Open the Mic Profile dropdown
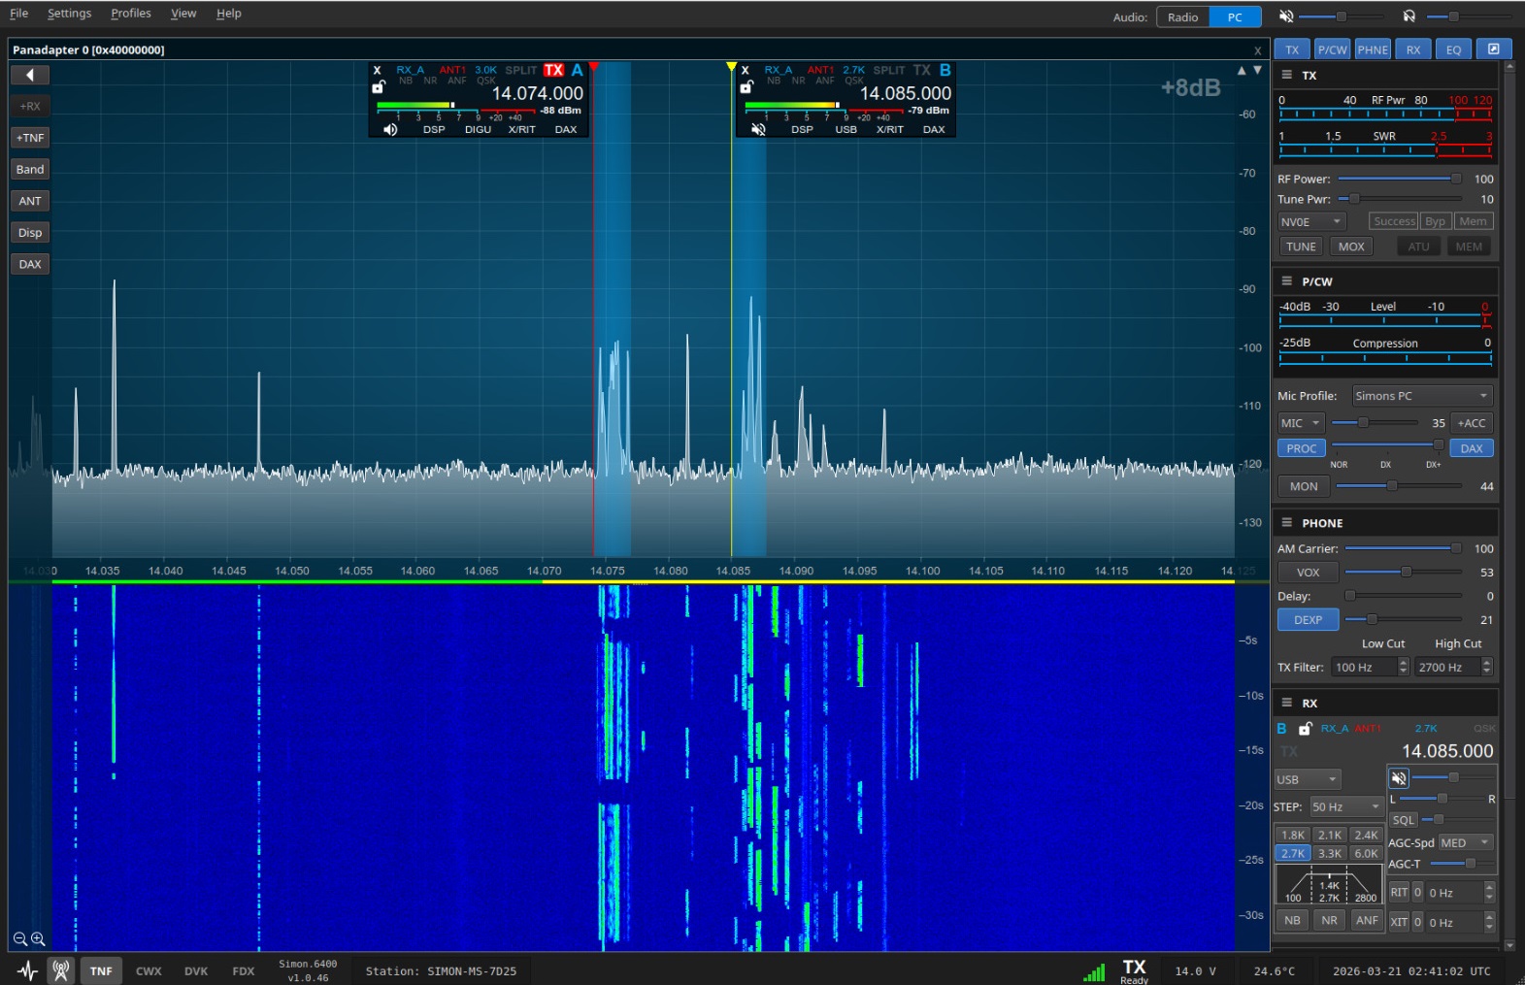The image size is (1525, 985). pos(1421,396)
